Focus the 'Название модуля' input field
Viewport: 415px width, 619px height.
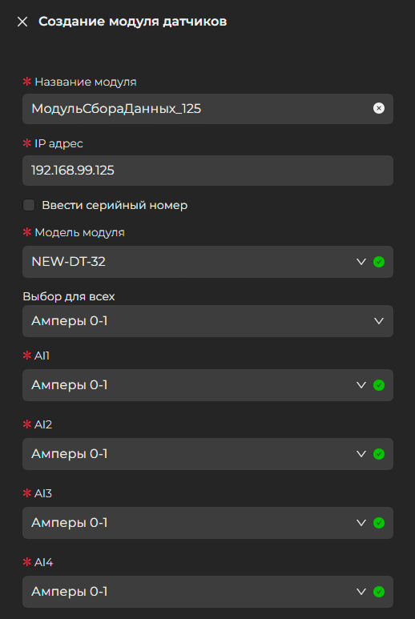(207, 109)
